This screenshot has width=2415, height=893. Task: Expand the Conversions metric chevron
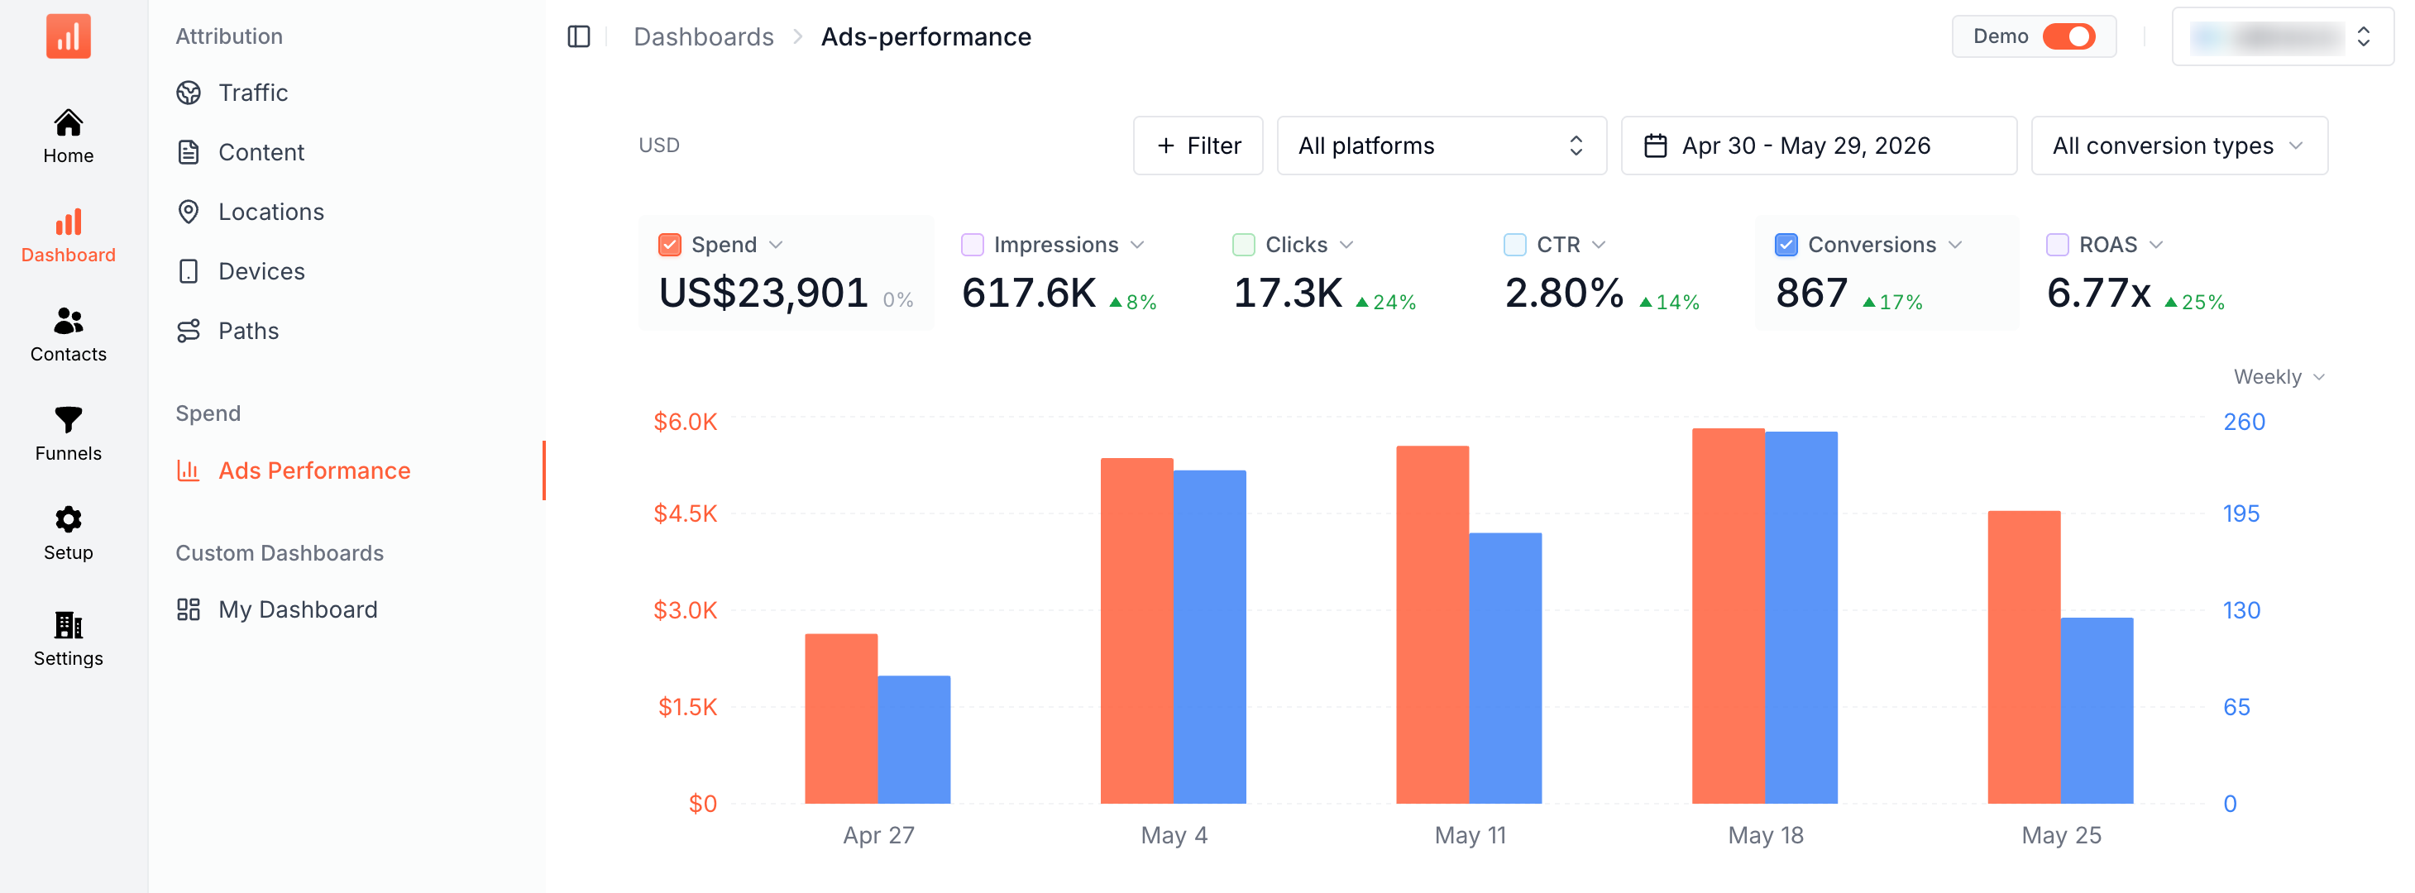[1954, 245]
